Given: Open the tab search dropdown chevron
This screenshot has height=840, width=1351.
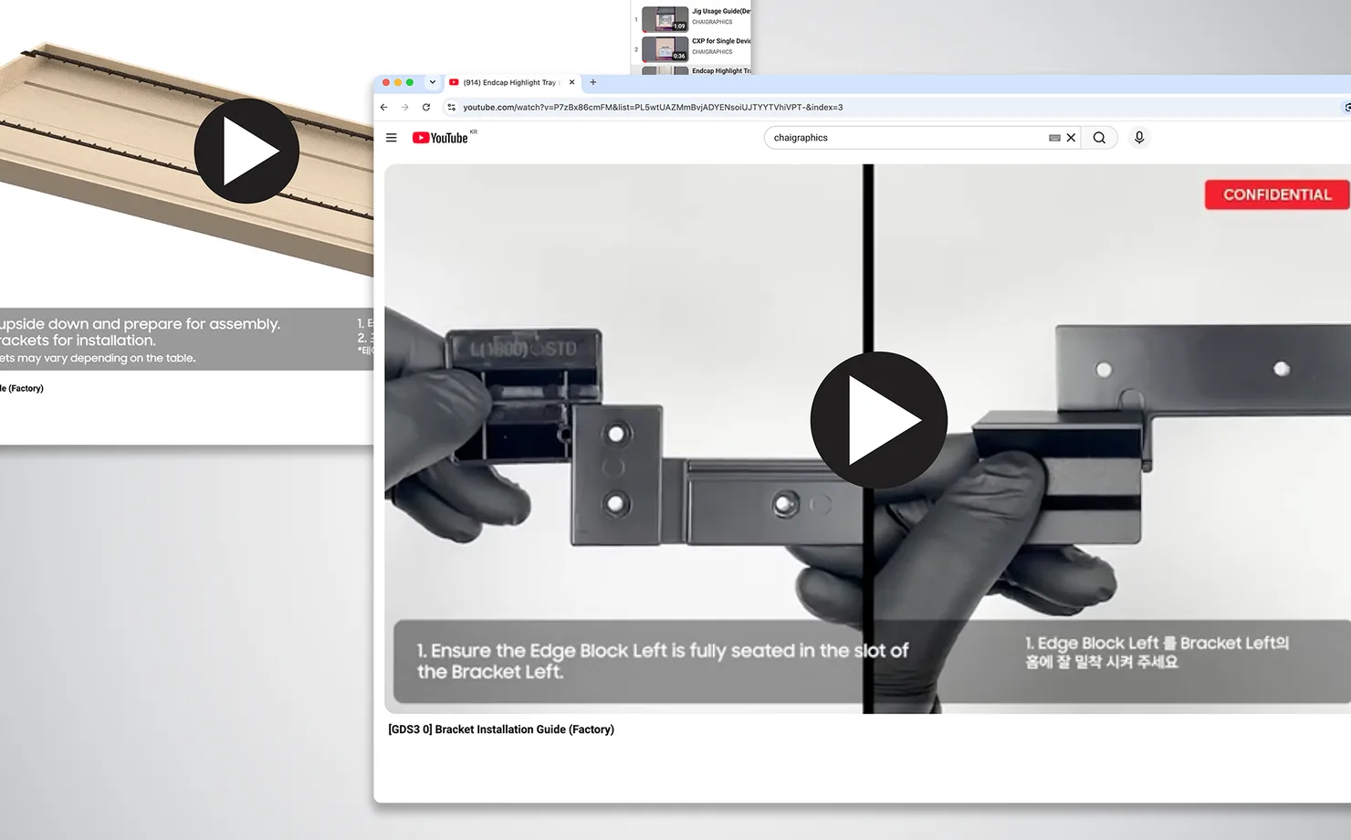Looking at the screenshot, I should (x=433, y=82).
